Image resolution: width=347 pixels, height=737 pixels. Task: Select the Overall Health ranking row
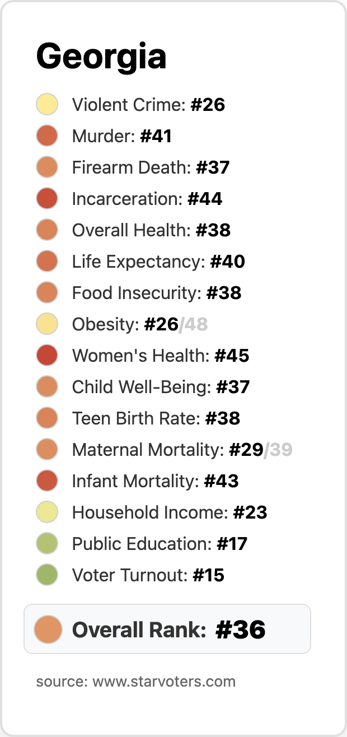(151, 230)
